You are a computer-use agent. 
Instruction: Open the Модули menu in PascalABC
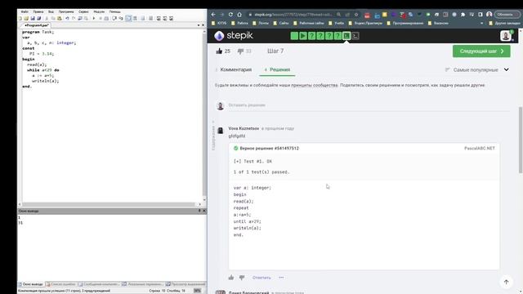click(99, 11)
